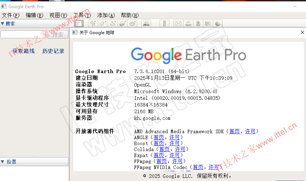Click the Add Polygon toolbar icon
This screenshot has height=181, width=306.
pos(103,24)
